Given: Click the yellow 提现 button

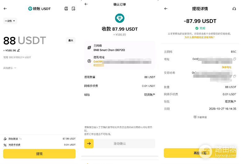Looking at the screenshot, I should point(39,154).
